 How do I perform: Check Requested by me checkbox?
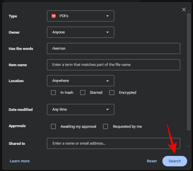pyautogui.click(x=106, y=126)
